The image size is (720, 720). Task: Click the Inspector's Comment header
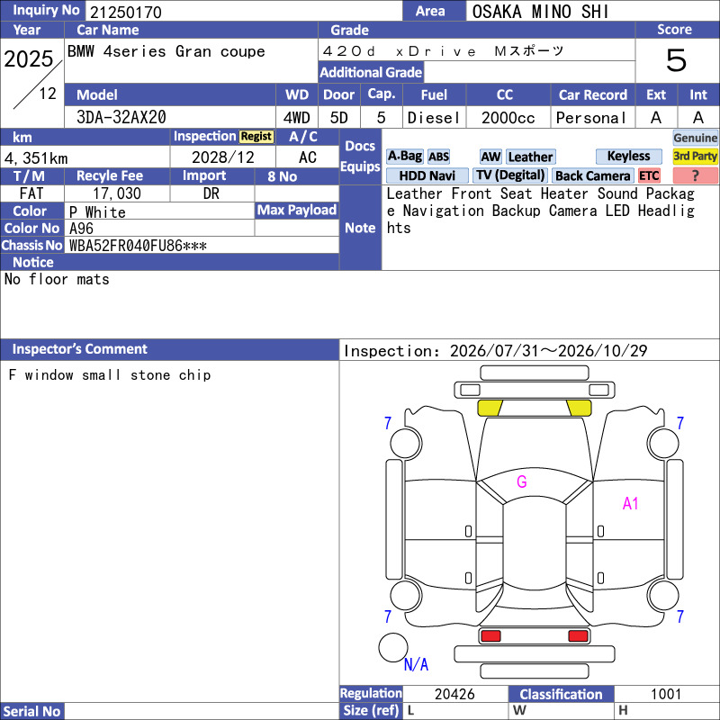79,349
